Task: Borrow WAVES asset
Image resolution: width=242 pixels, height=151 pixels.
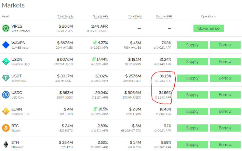Action: point(225,45)
